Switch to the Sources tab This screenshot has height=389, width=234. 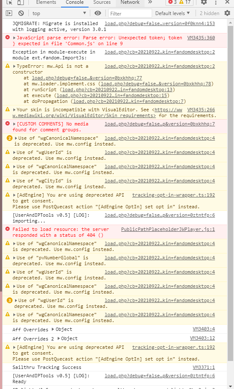point(102,2)
